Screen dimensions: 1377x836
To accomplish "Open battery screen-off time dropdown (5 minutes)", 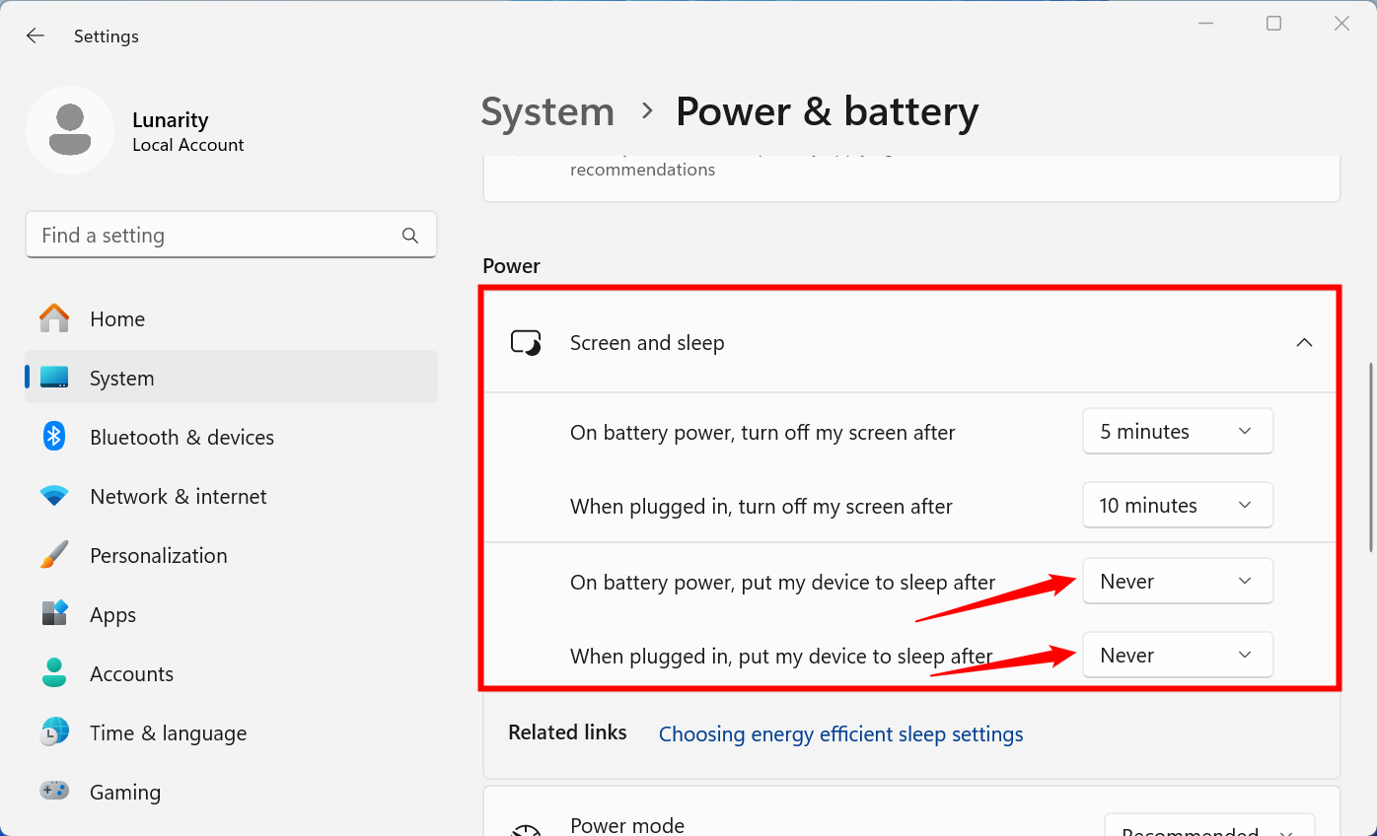I will click(1177, 432).
